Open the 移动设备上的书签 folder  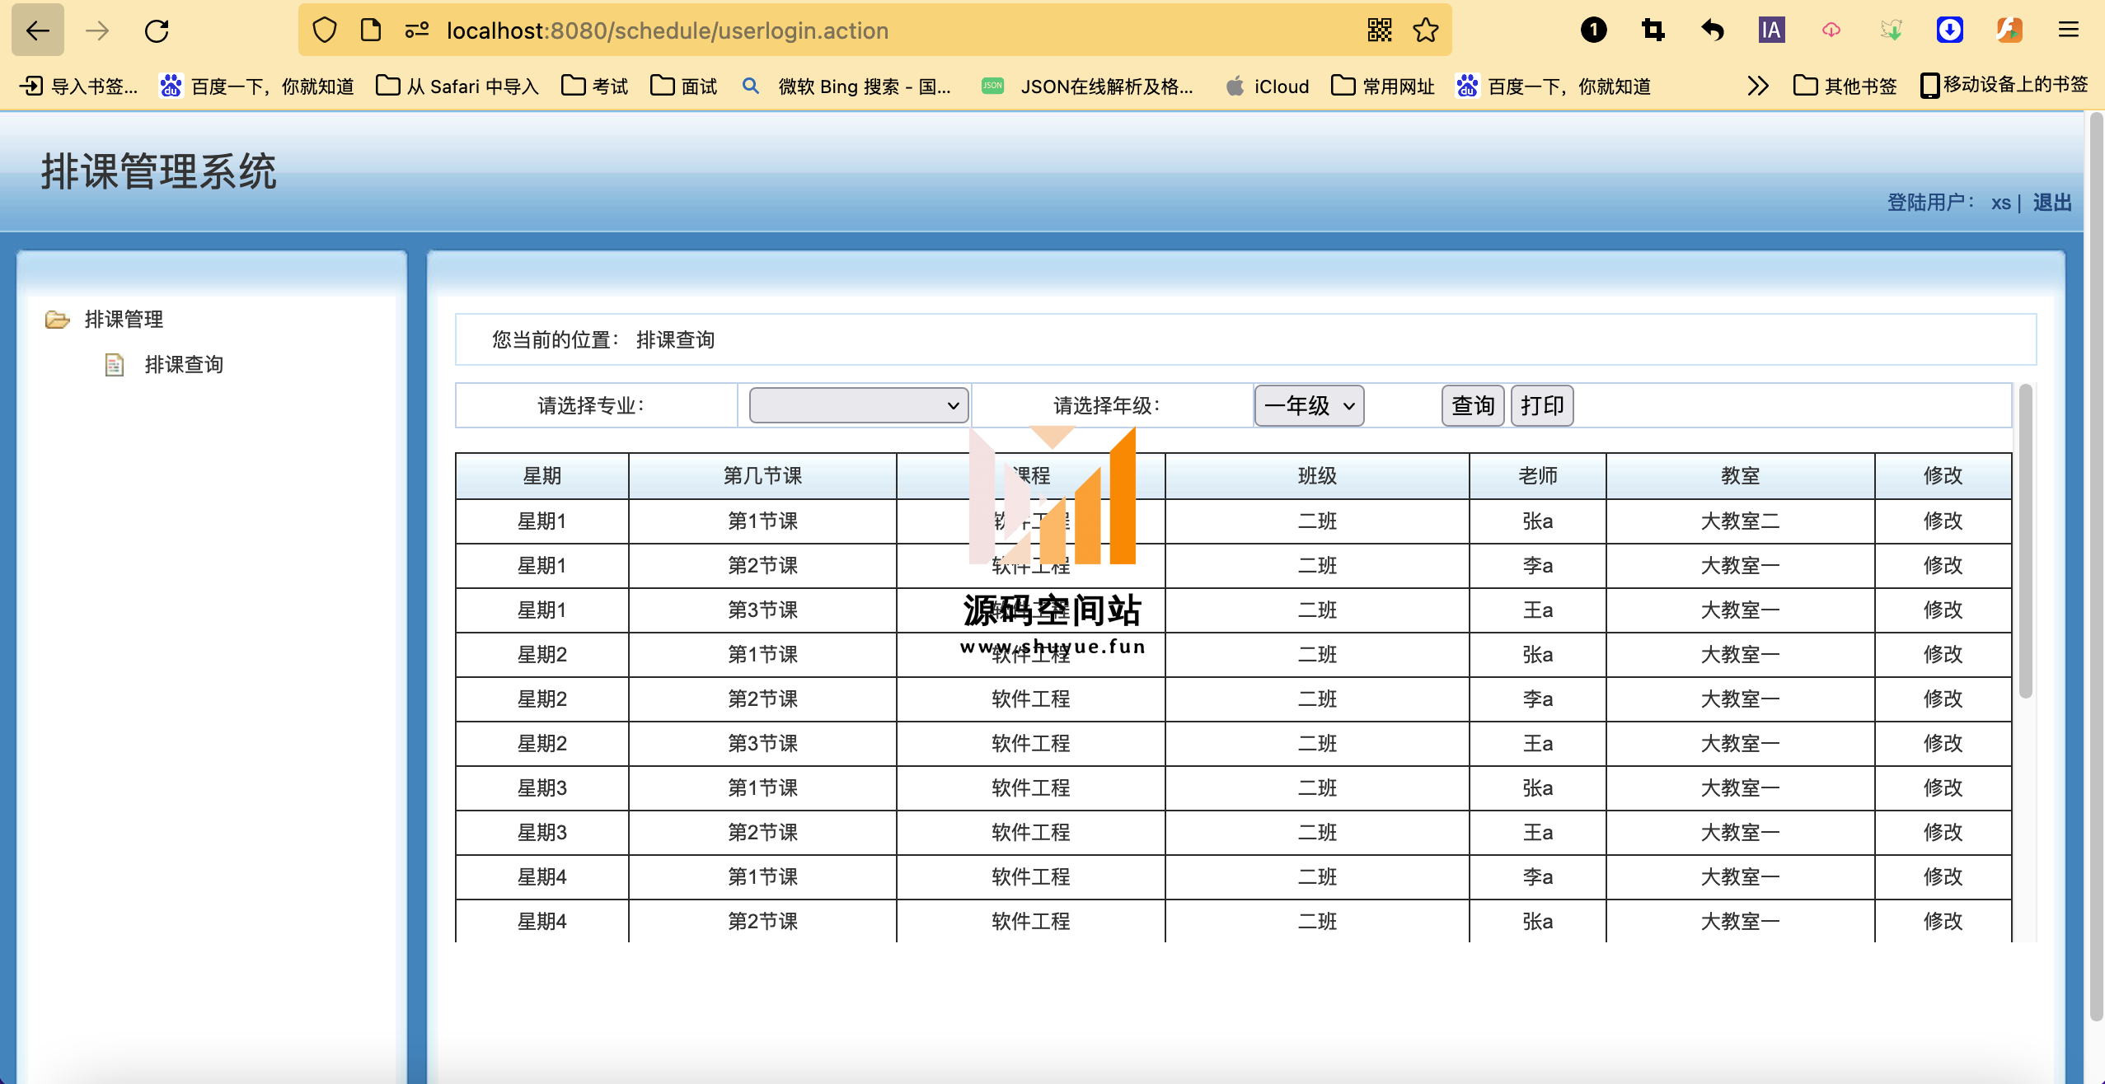pyautogui.click(x=2004, y=86)
